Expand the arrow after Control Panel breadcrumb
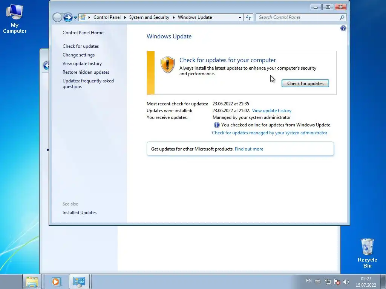This screenshot has width=386, height=289. pyautogui.click(x=125, y=17)
